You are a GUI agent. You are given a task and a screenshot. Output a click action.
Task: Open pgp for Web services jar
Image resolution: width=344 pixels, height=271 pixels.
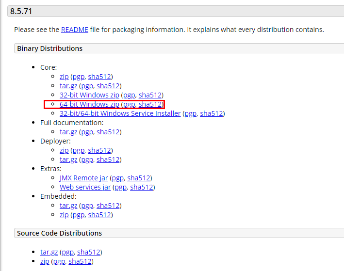click(x=121, y=187)
